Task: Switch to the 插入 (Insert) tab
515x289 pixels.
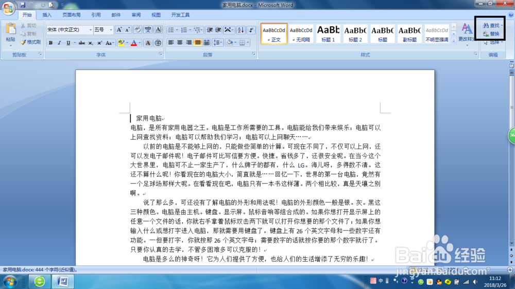Action: 47,15
